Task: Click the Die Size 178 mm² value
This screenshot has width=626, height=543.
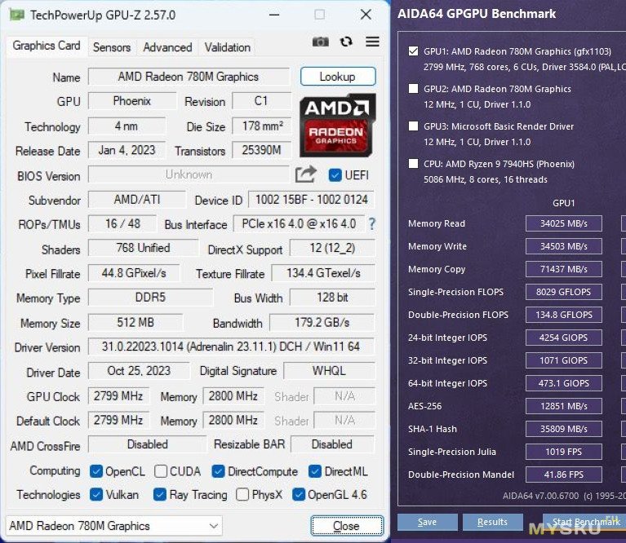Action: pos(262,126)
